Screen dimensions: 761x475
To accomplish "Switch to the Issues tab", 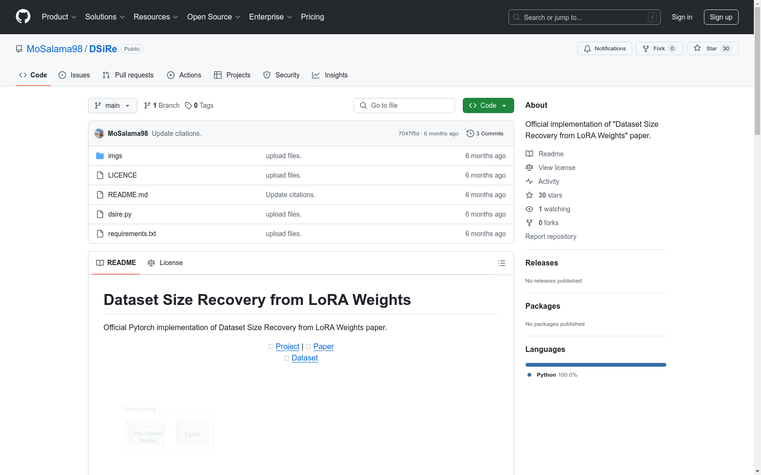I will [74, 75].
